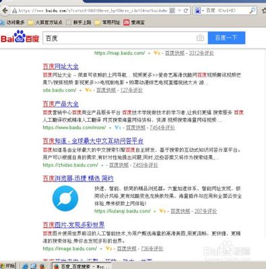Switch to 百度_百度搜索 Firefox taskbar window
The width and height of the screenshot is (266, 269).
point(81,266)
